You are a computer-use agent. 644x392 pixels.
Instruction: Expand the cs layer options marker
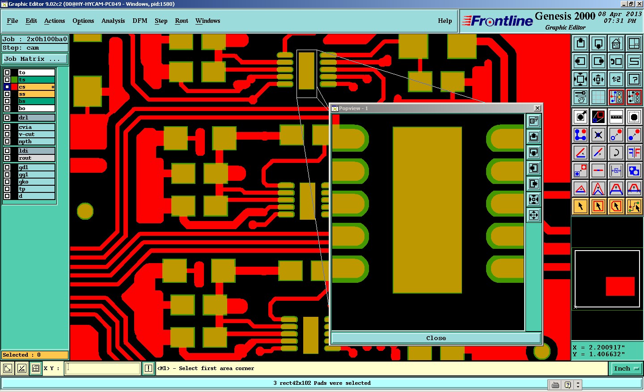pos(53,87)
